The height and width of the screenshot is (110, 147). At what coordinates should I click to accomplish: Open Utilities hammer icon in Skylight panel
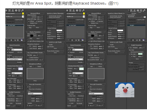pos(144,10)
